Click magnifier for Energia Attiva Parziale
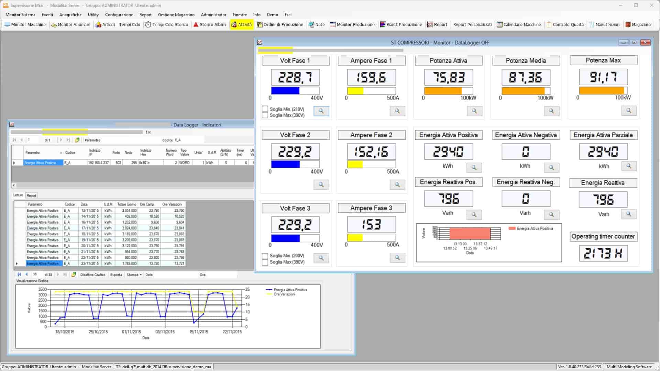Screen dimensions: 660x371 (x=629, y=166)
